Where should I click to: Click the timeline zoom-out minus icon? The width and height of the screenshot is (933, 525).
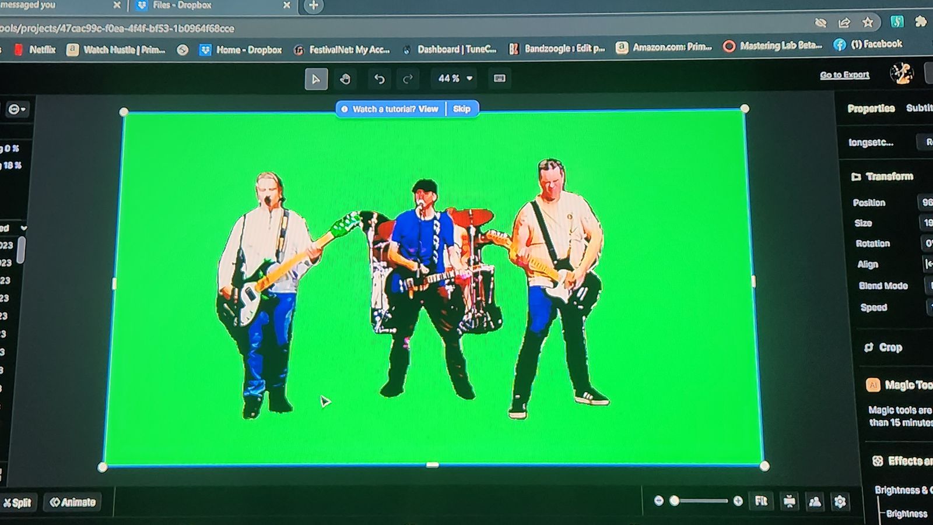(658, 501)
